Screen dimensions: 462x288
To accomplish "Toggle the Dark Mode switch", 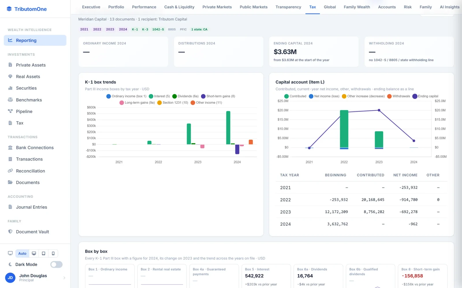I will [56, 264].
